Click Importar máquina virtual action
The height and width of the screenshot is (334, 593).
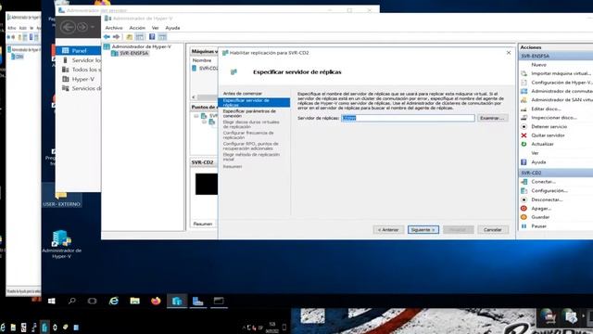[561, 73]
